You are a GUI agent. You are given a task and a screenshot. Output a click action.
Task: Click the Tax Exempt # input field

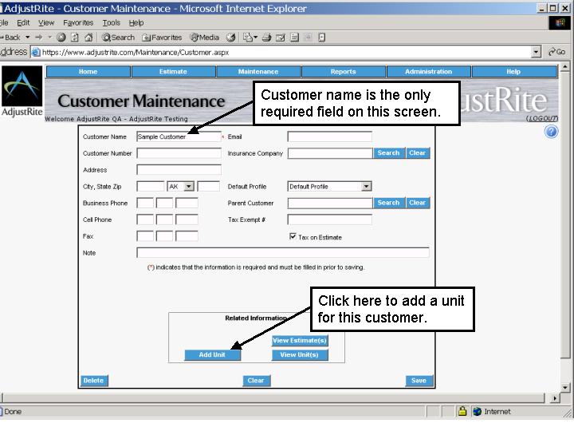coord(329,219)
